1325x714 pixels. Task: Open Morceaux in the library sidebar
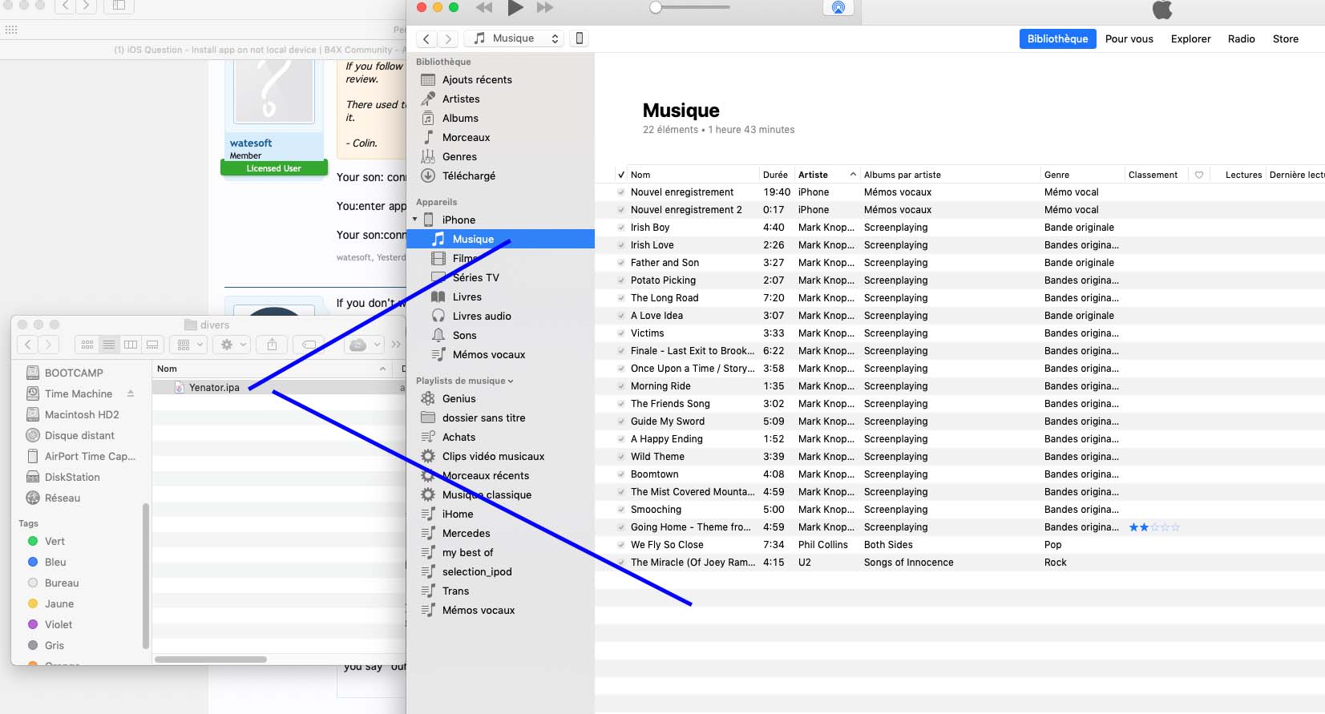click(466, 137)
